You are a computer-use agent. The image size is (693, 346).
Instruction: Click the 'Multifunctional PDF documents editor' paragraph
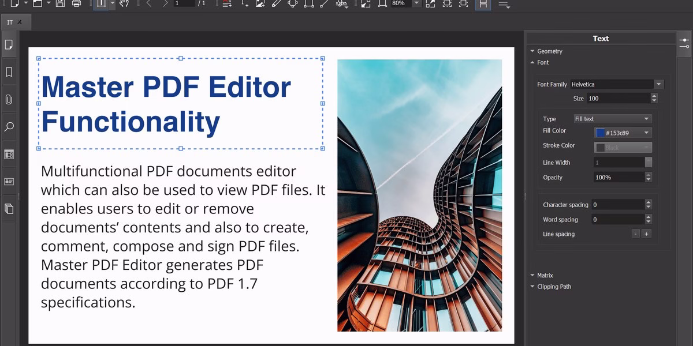tap(183, 236)
